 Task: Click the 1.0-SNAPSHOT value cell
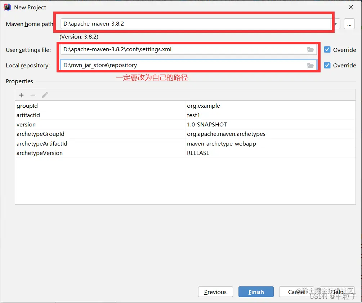(271, 125)
